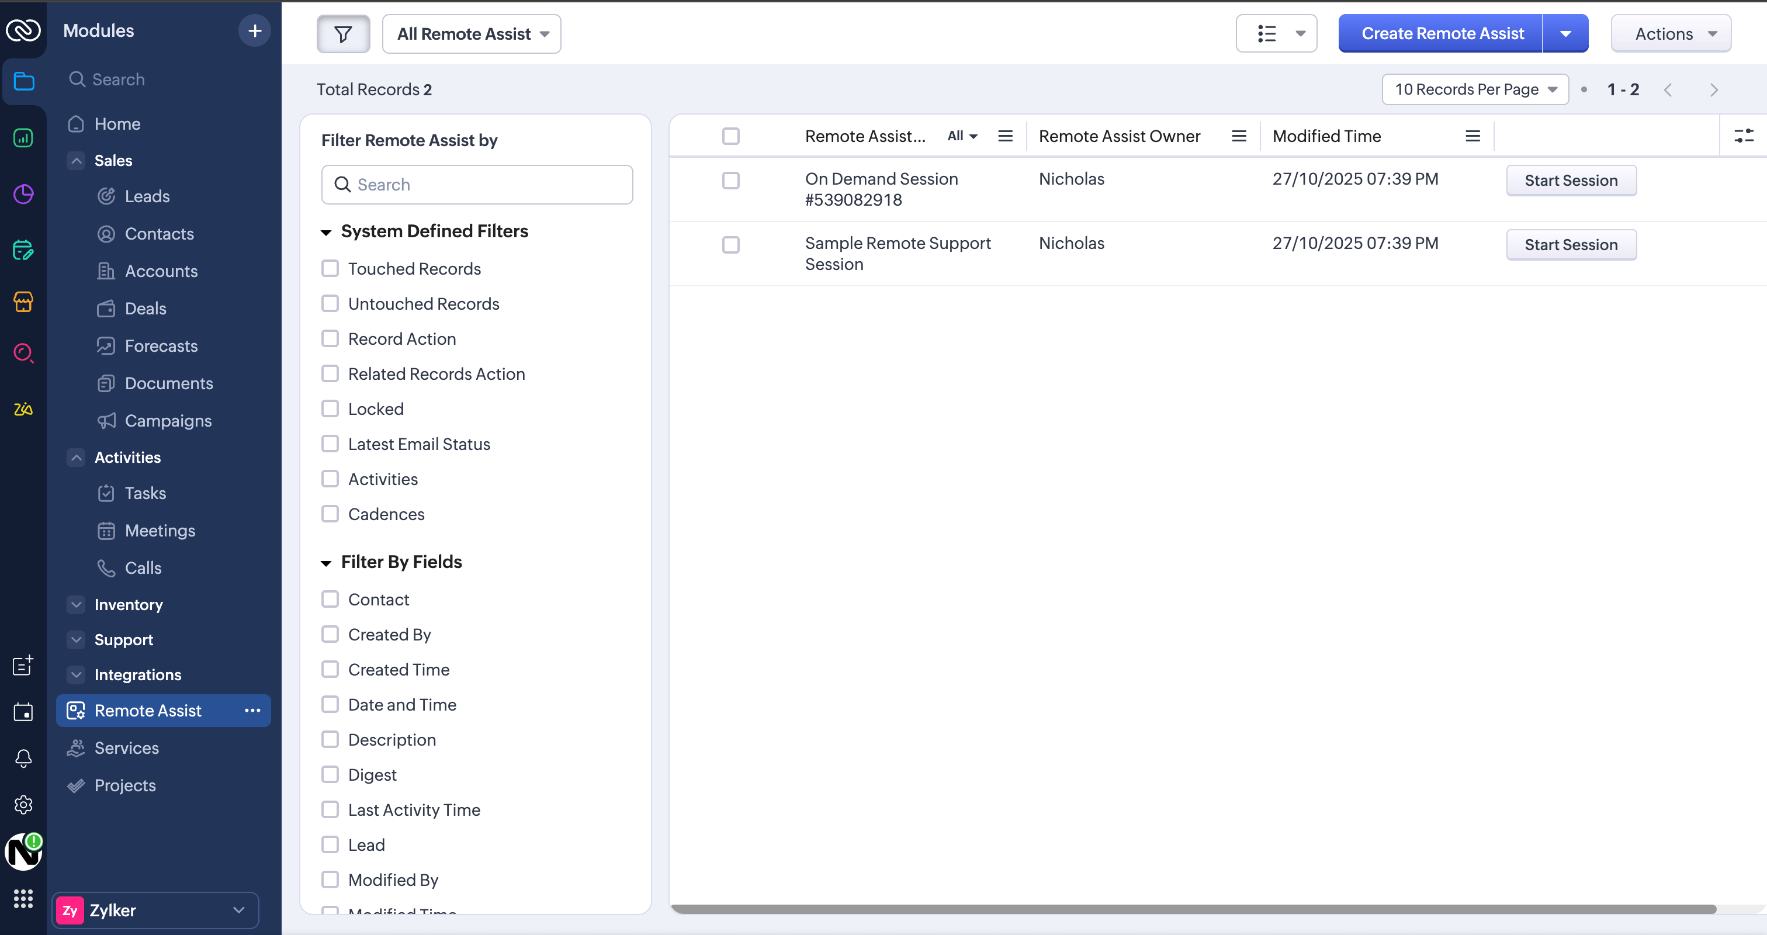Open the notifications bell icon

point(23,758)
